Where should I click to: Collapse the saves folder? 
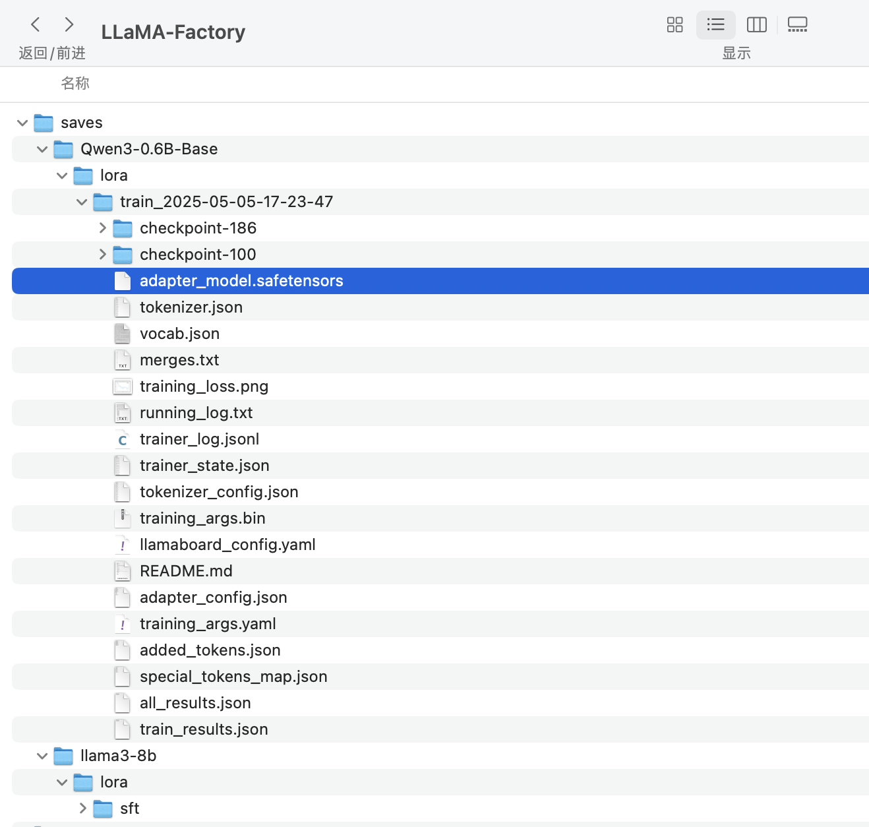point(22,123)
